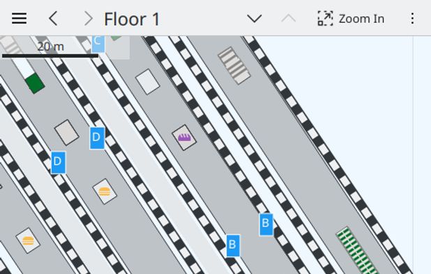The image size is (431, 274).
Task: Go up one floor with chevron
Action: click(288, 19)
